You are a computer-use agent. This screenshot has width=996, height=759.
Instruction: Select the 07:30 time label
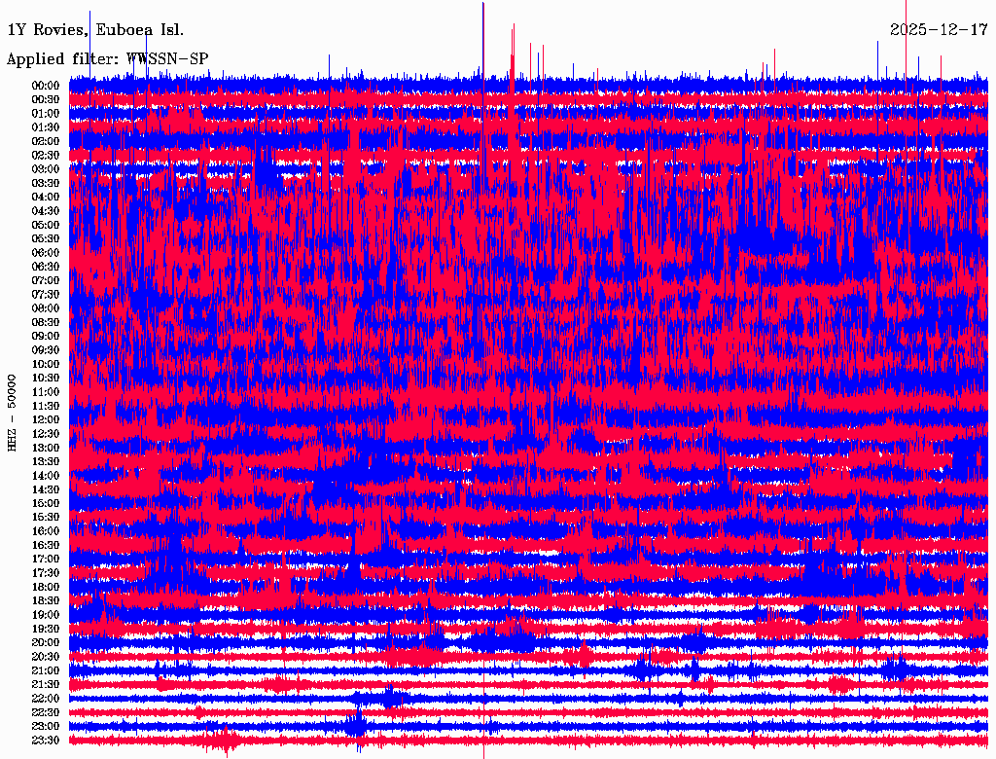coord(46,294)
